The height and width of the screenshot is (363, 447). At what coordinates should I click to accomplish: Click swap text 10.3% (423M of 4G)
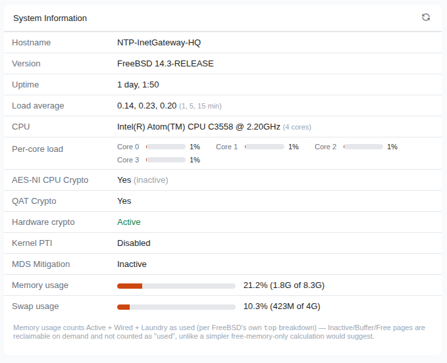(282, 306)
